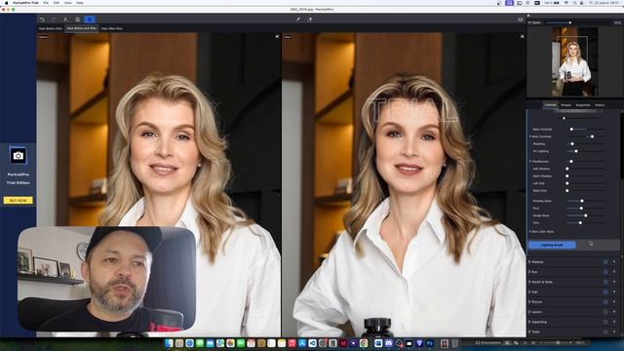Click the list-lines icon in the toolbar

click(x=78, y=19)
